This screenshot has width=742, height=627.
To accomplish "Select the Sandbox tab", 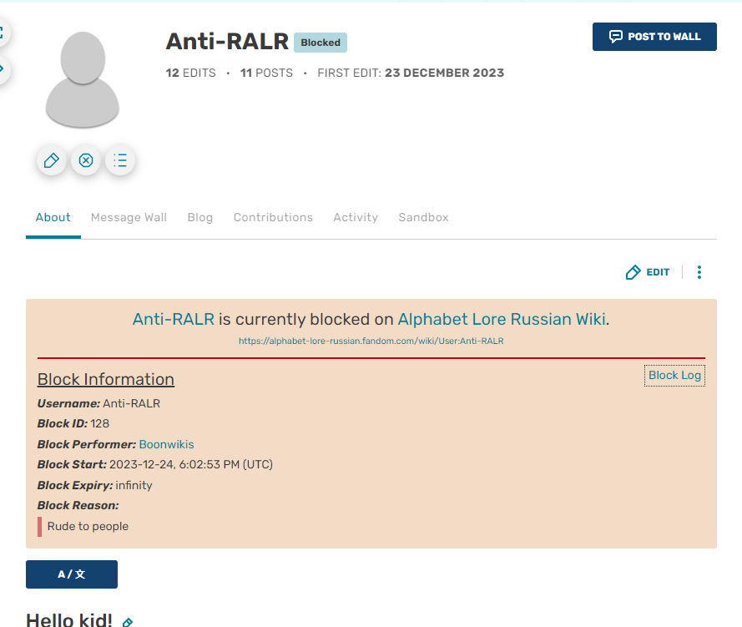I will [423, 217].
